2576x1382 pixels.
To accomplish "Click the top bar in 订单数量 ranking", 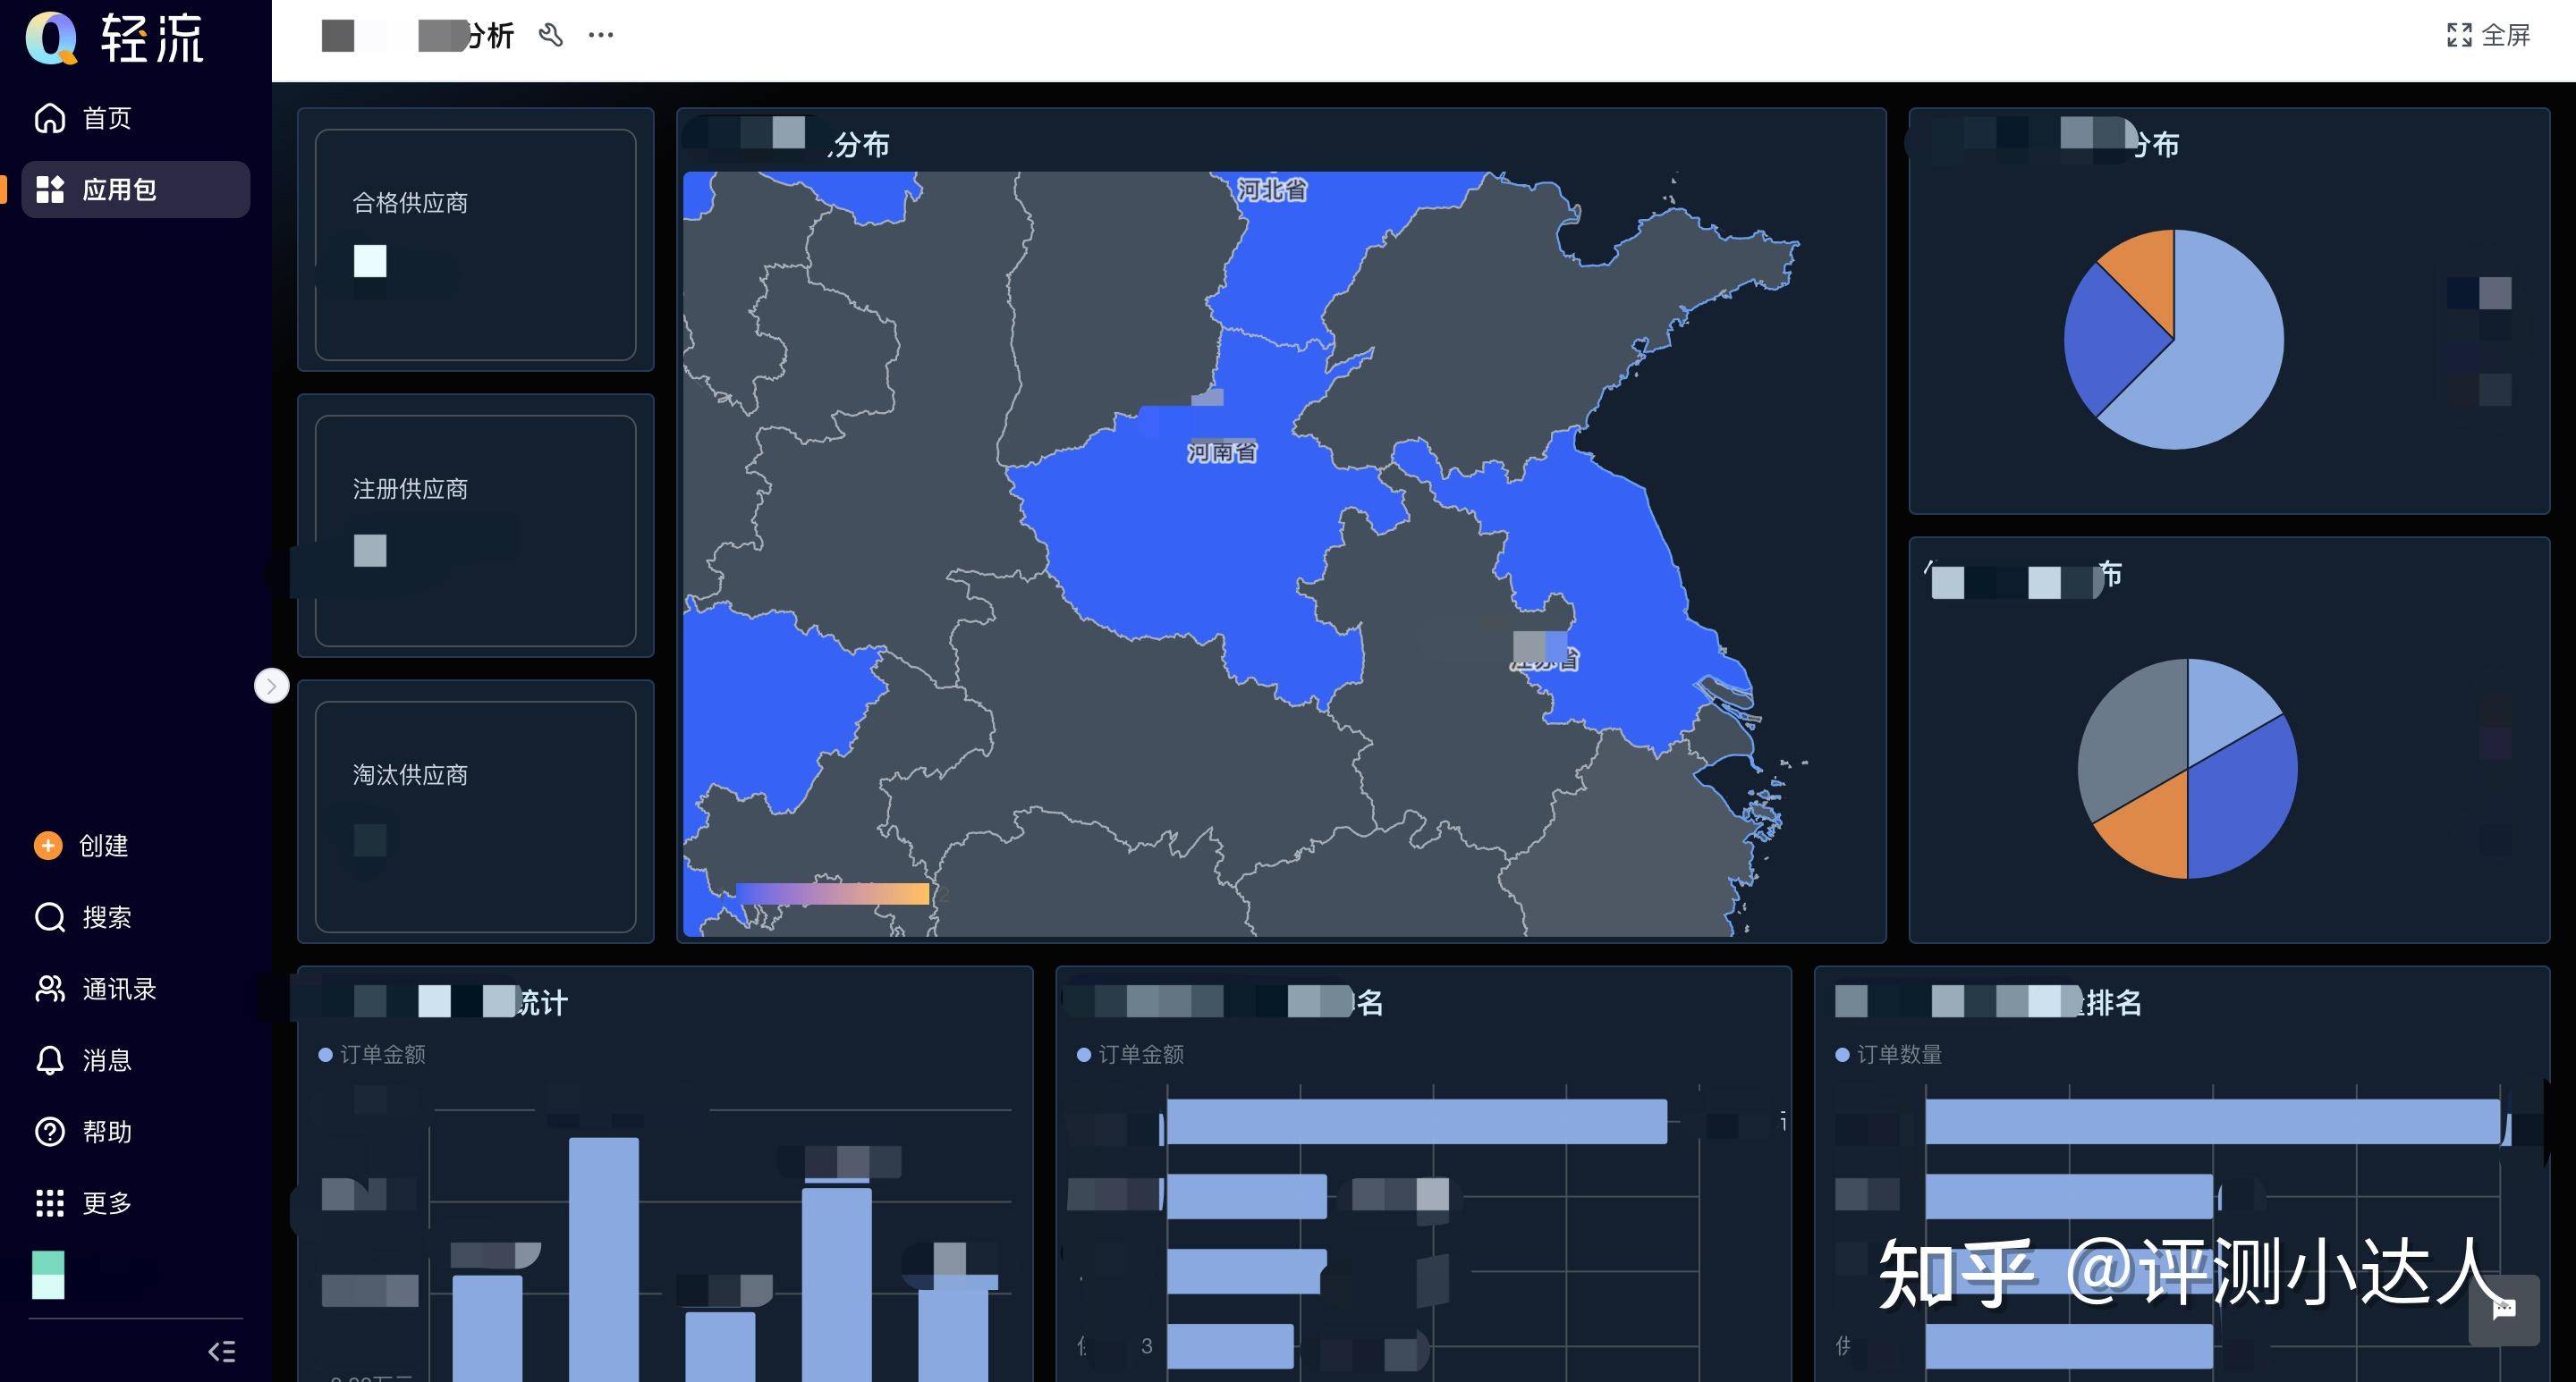I will (2213, 1121).
